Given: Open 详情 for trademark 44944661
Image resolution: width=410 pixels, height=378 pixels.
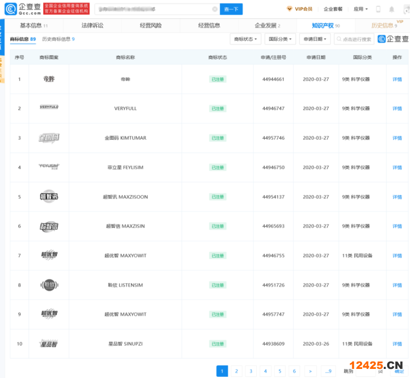Looking at the screenshot, I should (x=397, y=80).
